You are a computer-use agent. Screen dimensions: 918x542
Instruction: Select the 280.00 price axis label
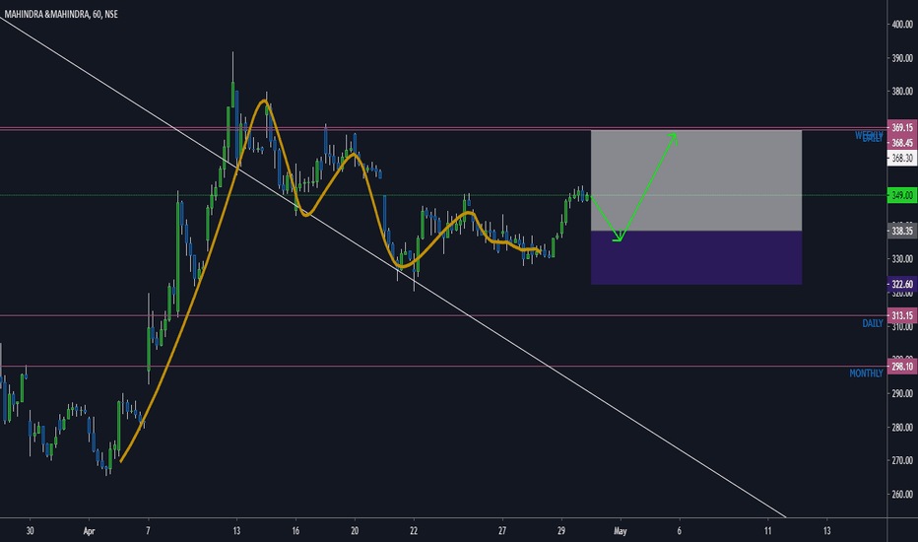(902, 428)
